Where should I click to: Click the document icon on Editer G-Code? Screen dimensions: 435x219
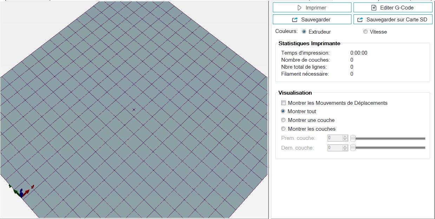click(374, 8)
